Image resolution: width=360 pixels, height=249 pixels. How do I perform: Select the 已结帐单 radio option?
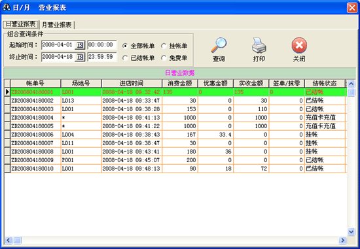125,58
